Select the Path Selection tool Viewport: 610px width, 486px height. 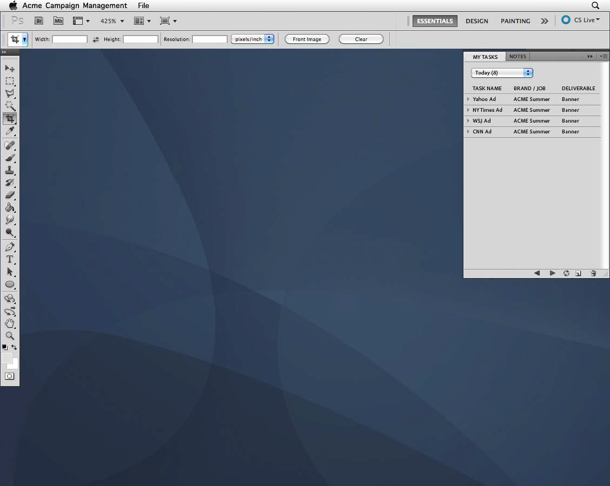click(10, 272)
